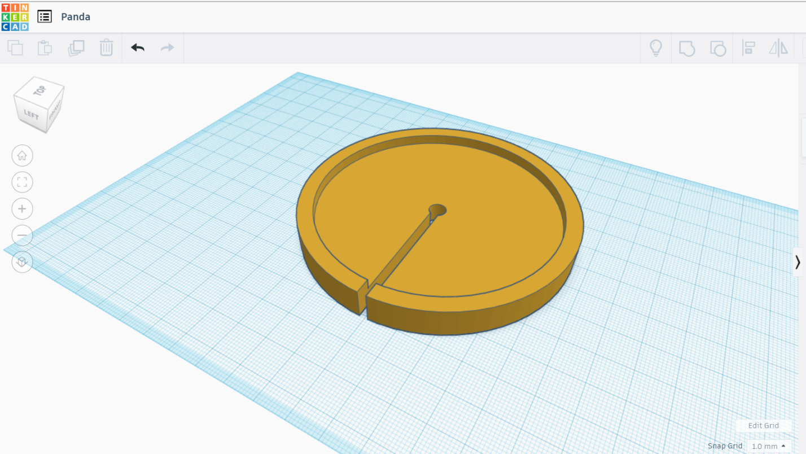Zoom out with the minus button
The height and width of the screenshot is (454, 806).
(22, 235)
